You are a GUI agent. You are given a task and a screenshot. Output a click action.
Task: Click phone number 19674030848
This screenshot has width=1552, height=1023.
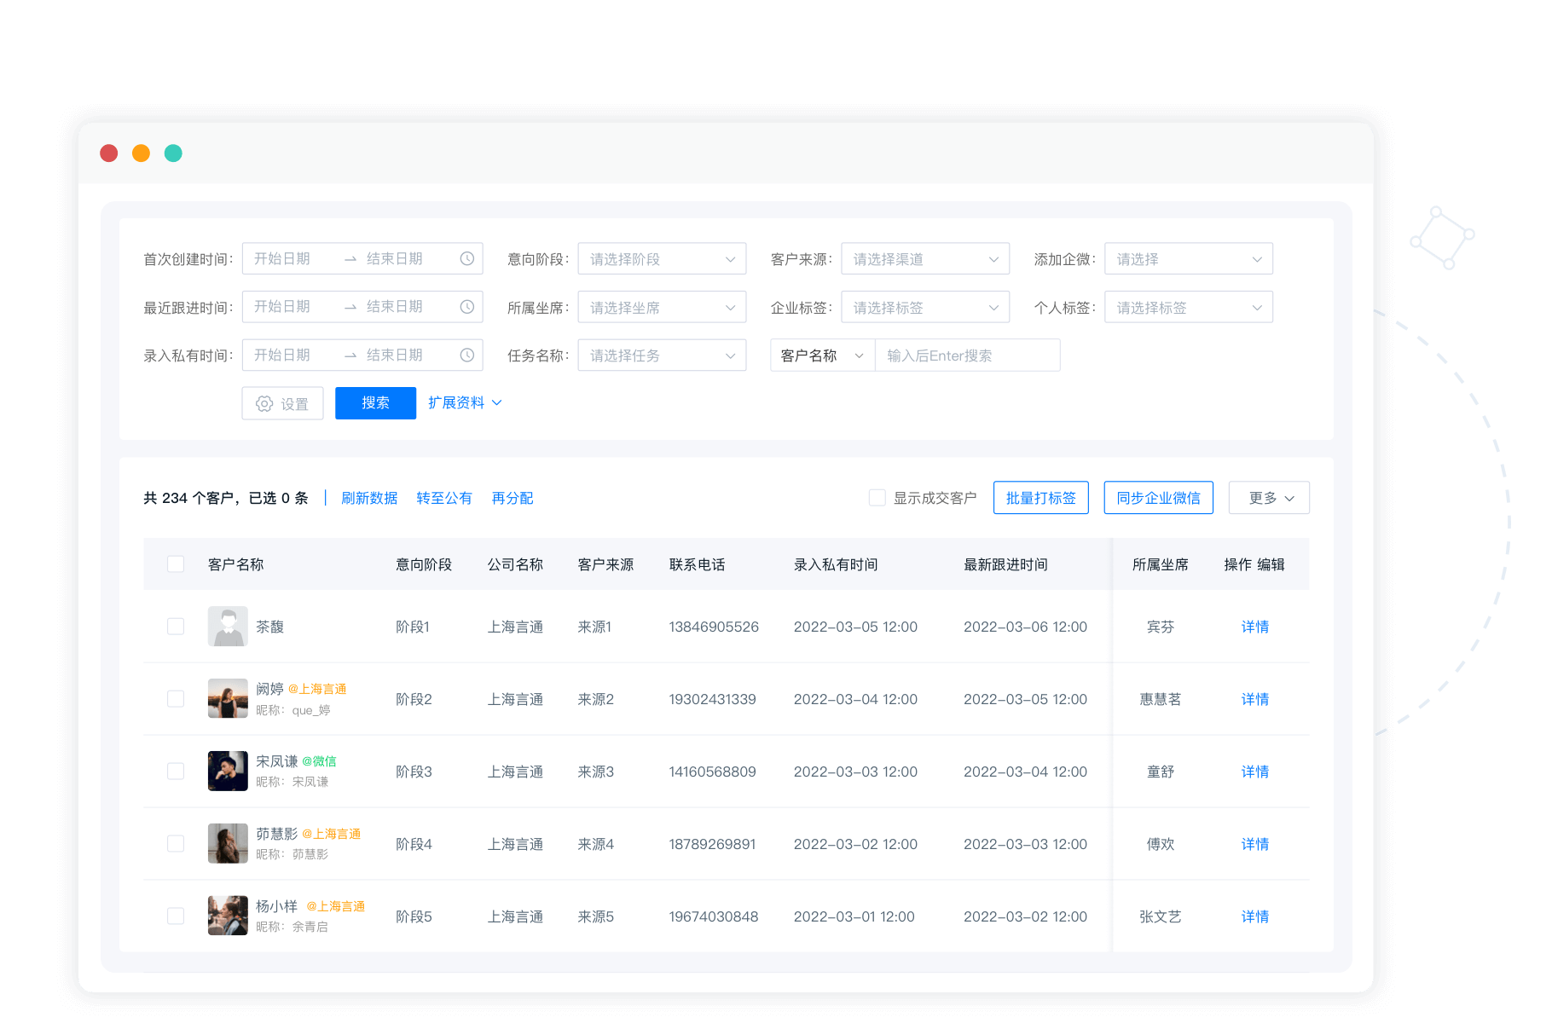714,916
